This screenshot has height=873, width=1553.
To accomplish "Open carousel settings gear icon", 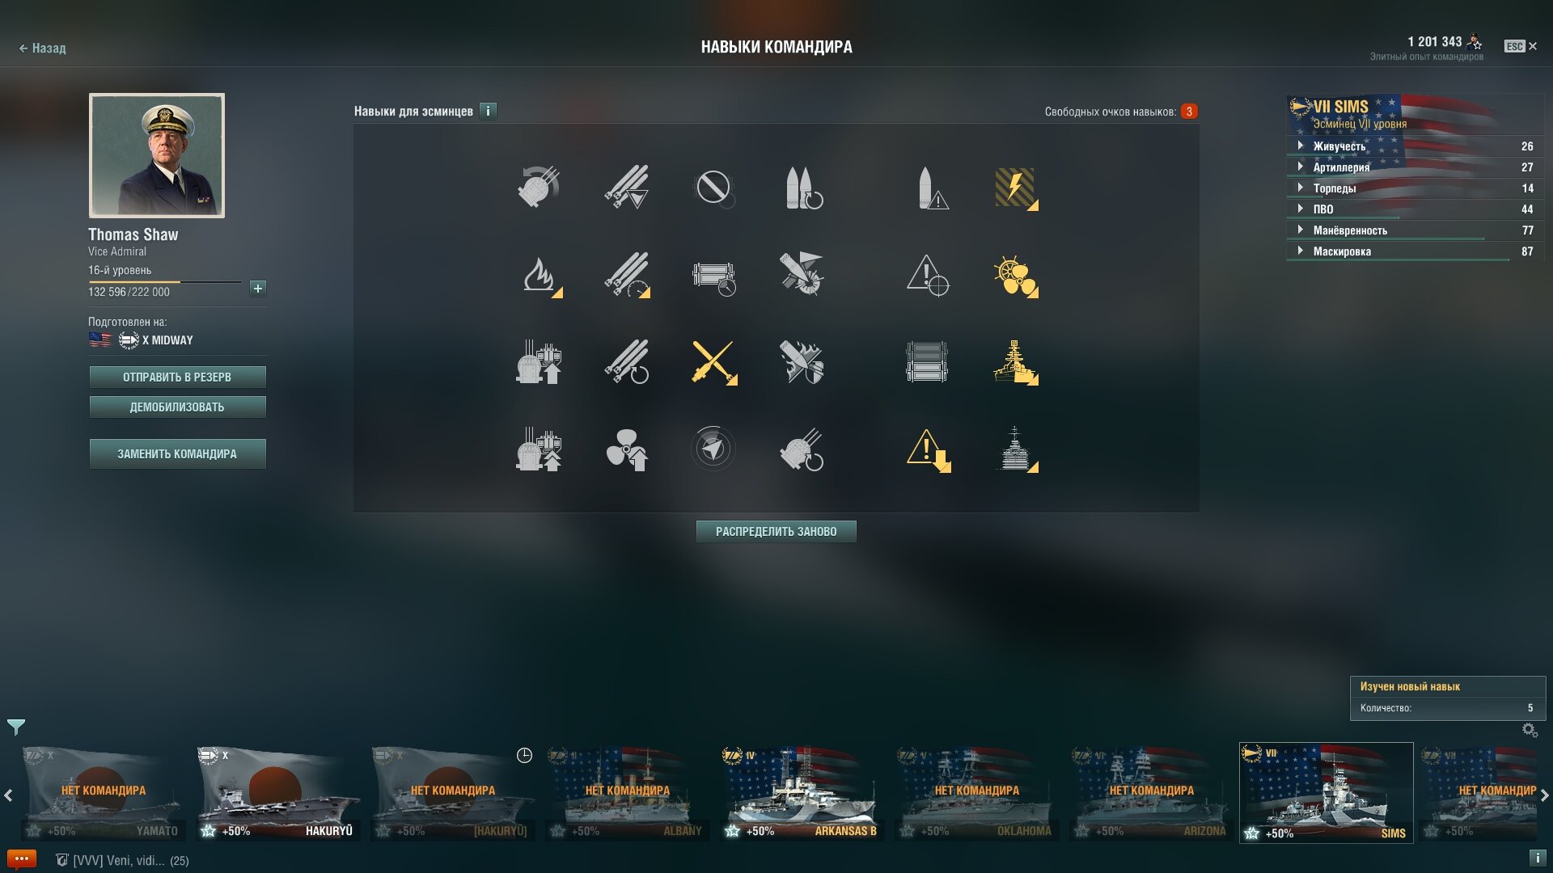I will pos(1530,730).
